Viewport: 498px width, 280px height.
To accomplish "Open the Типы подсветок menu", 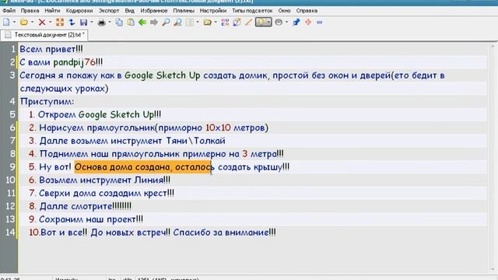I will 252,10.
